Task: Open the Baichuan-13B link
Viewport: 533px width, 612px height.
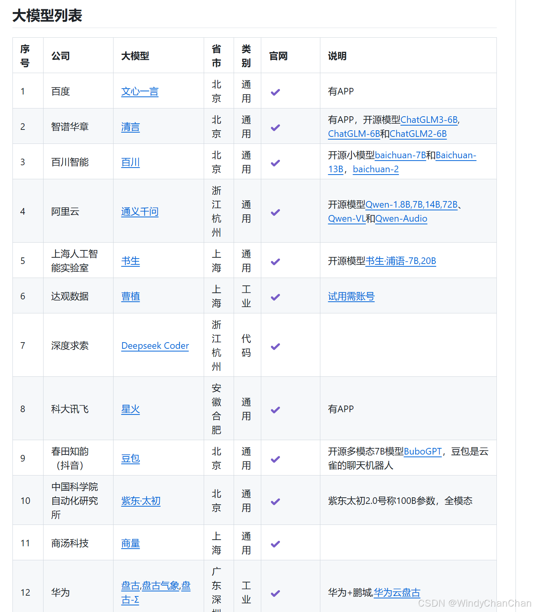Action: [x=456, y=155]
